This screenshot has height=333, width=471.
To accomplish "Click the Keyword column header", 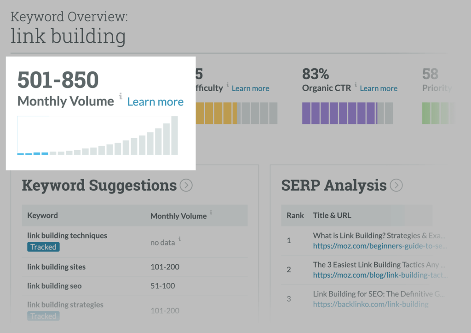I will tap(42, 215).
